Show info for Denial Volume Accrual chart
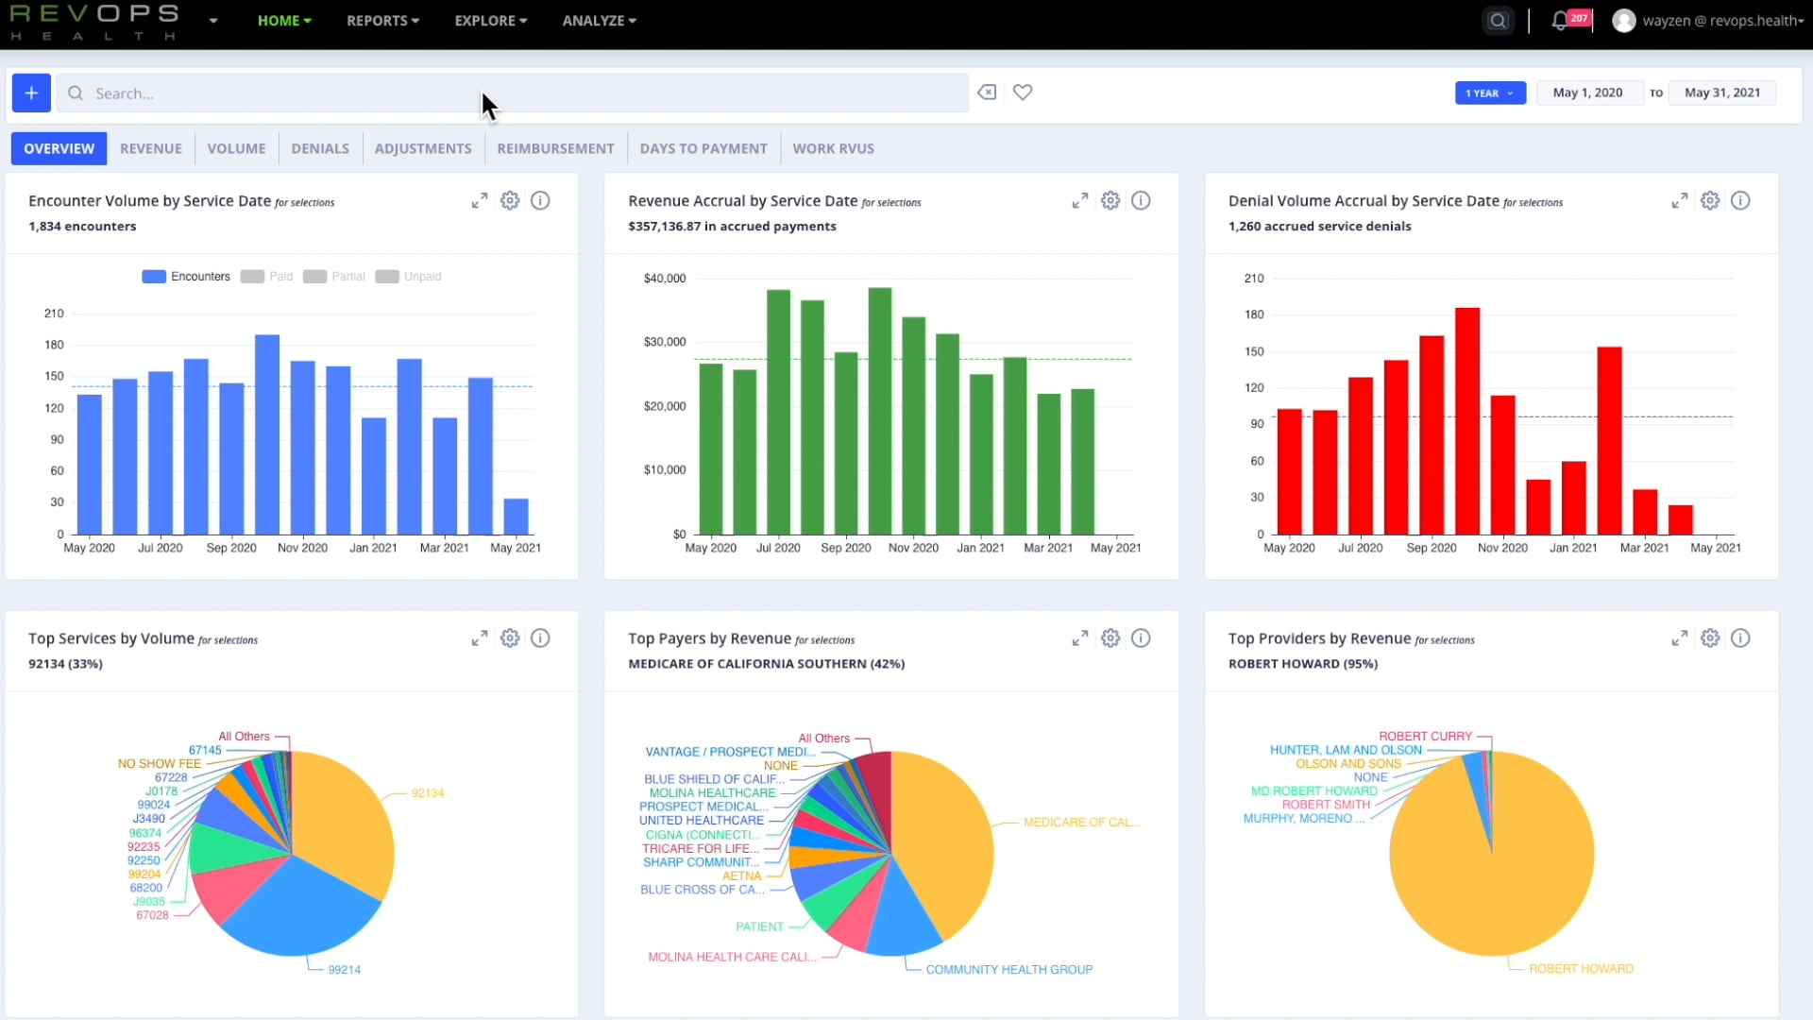The width and height of the screenshot is (1813, 1020). pos(1740,201)
